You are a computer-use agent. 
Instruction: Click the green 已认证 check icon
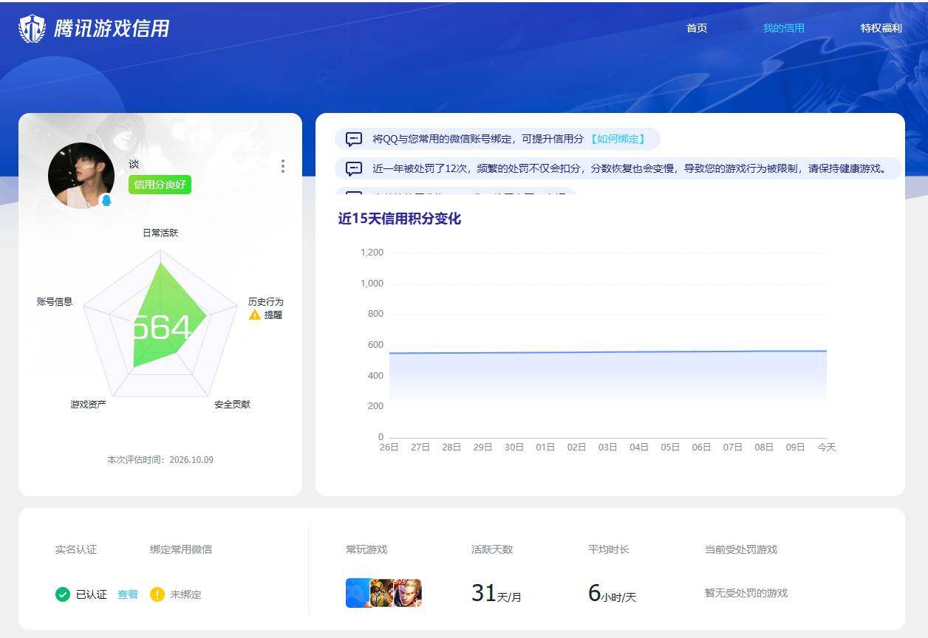63,594
